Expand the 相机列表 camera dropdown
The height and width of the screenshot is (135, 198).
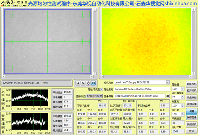(x=168, y=82)
